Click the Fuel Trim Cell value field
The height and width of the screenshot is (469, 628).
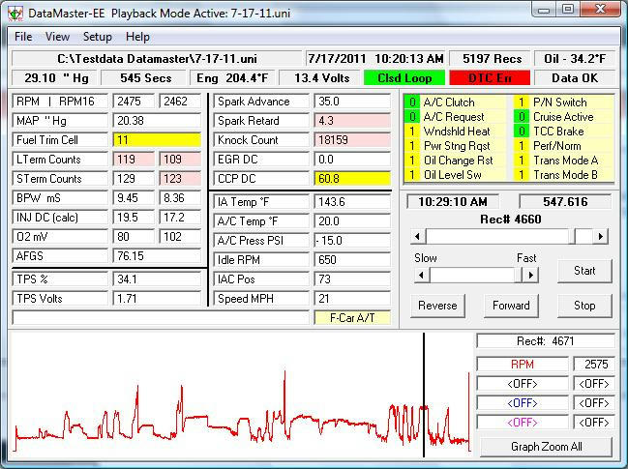[156, 139]
